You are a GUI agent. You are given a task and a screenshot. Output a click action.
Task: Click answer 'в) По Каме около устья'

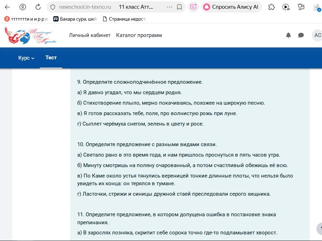185,180
